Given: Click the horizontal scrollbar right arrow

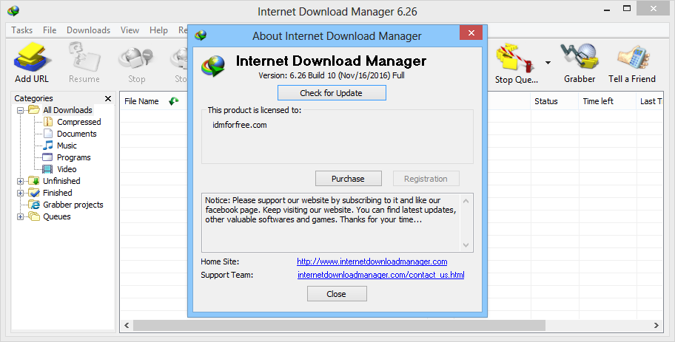Looking at the screenshot, I should pos(656,325).
